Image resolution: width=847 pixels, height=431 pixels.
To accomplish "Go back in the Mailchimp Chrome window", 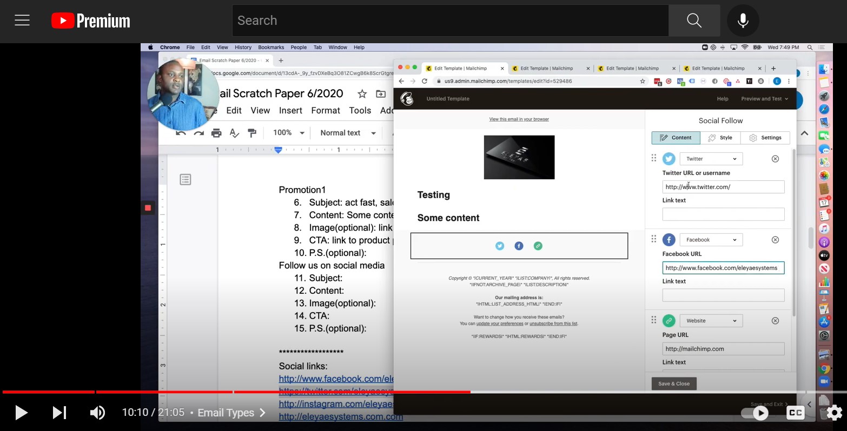I will coord(401,81).
